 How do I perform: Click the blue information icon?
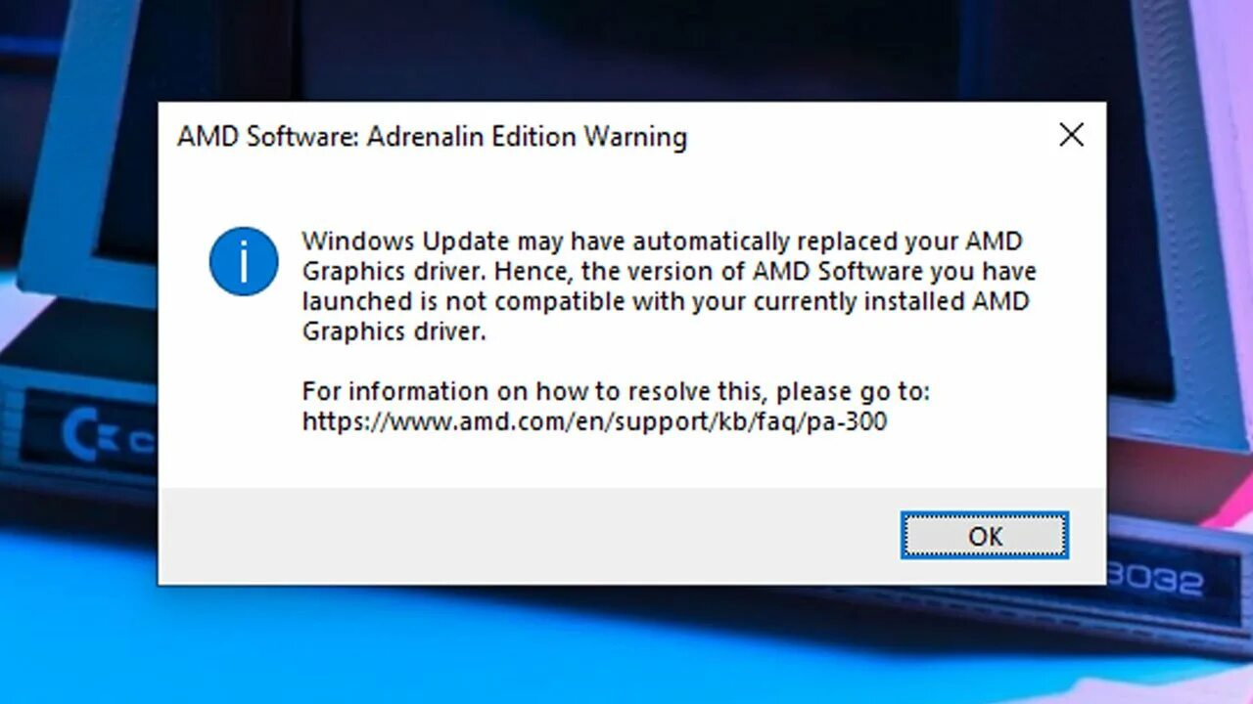point(244,261)
